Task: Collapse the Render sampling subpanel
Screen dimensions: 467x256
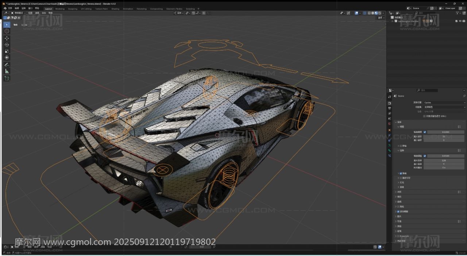Action: (398, 151)
